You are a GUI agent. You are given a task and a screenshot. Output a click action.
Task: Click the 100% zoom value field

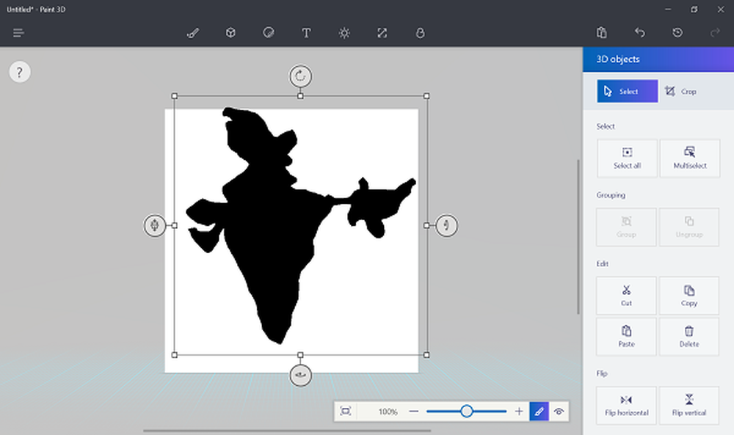tap(388, 411)
